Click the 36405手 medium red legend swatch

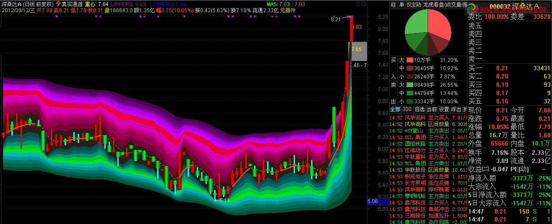coord(410,68)
